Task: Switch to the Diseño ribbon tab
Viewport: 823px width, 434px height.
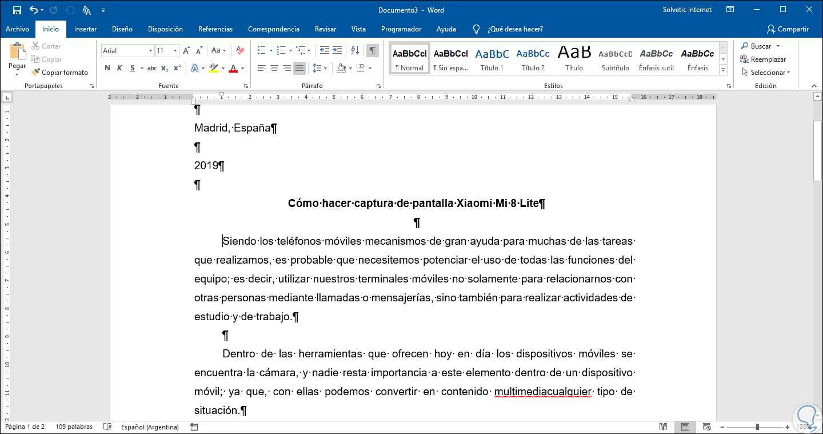Action: click(x=122, y=29)
